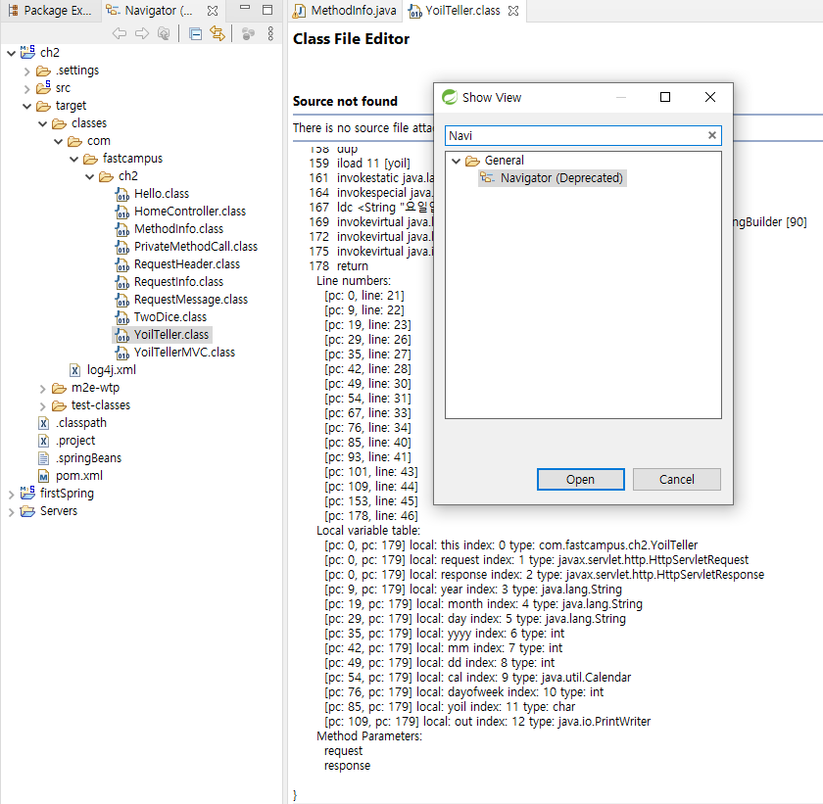The width and height of the screenshot is (823, 804).
Task: Collapse the classes folder
Action: pos(42,123)
